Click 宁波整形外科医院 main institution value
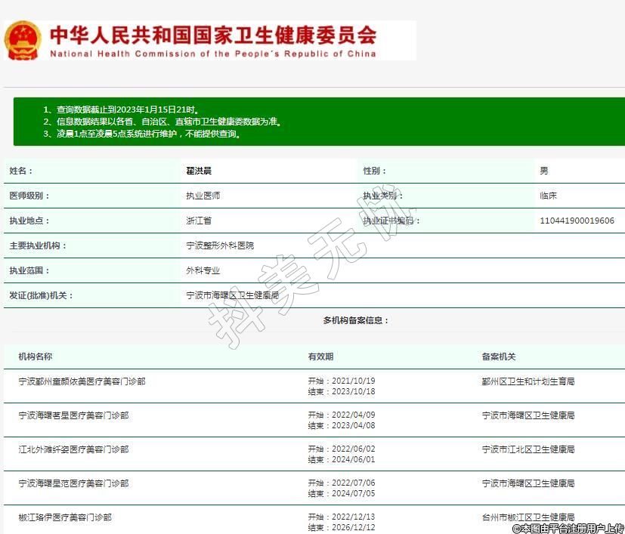625x534 pixels. click(220, 246)
